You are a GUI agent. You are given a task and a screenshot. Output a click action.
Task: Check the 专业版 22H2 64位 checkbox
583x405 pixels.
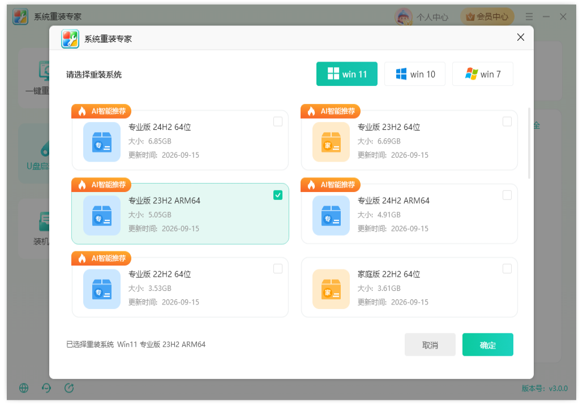(278, 268)
